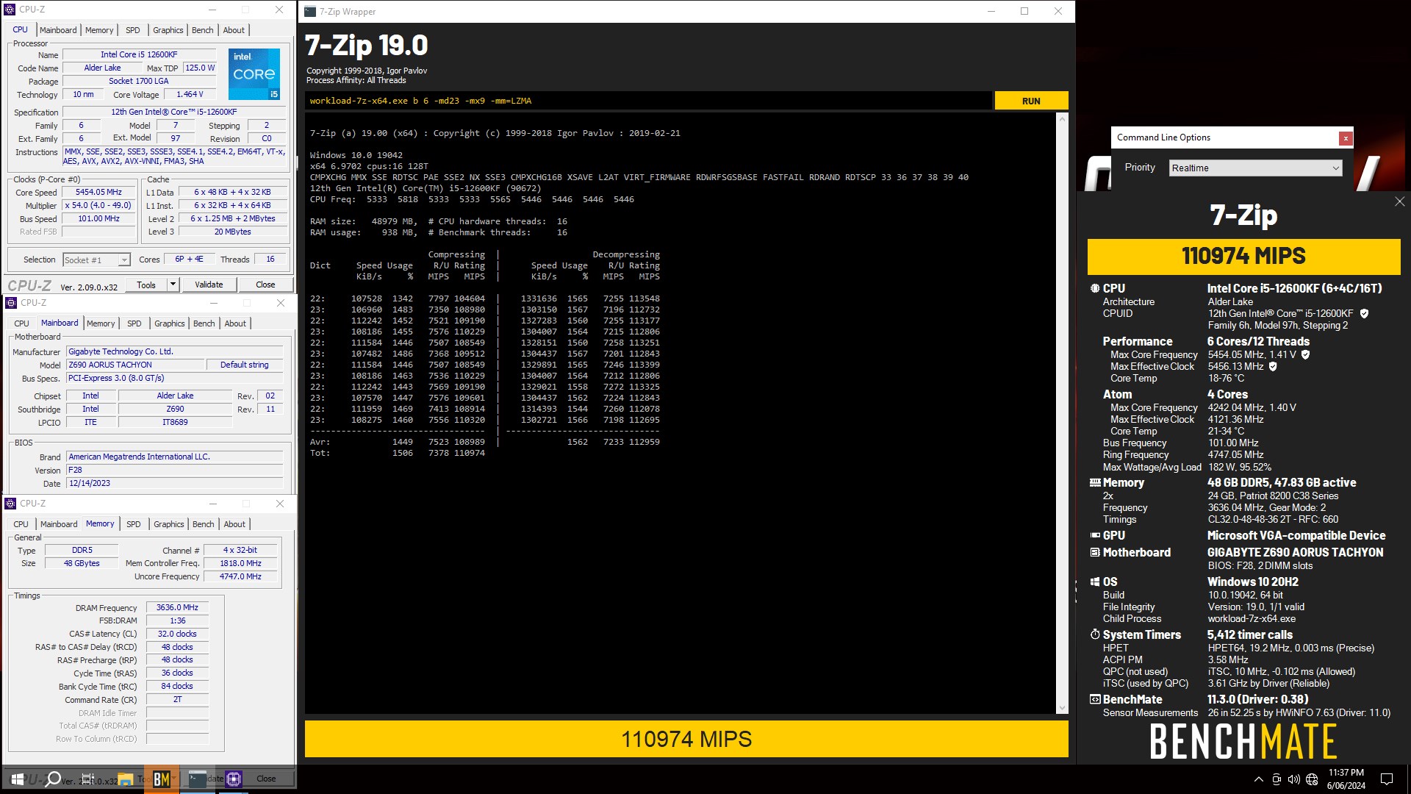Launch File Explorer from the taskbar

click(125, 779)
